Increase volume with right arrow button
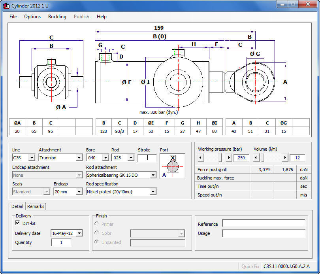Screen dimensions: 320x274 (285, 158)
